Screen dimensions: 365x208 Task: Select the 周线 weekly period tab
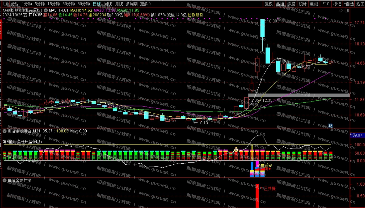[x=108, y=4]
